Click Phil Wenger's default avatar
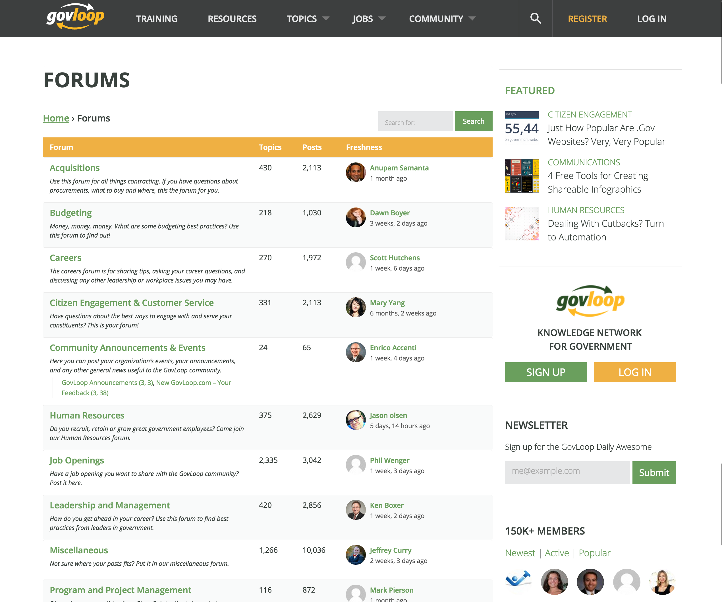 pyautogui.click(x=356, y=465)
